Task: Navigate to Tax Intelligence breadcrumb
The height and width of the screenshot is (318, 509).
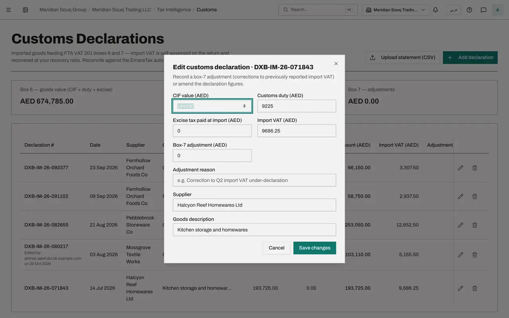Action: tap(174, 10)
